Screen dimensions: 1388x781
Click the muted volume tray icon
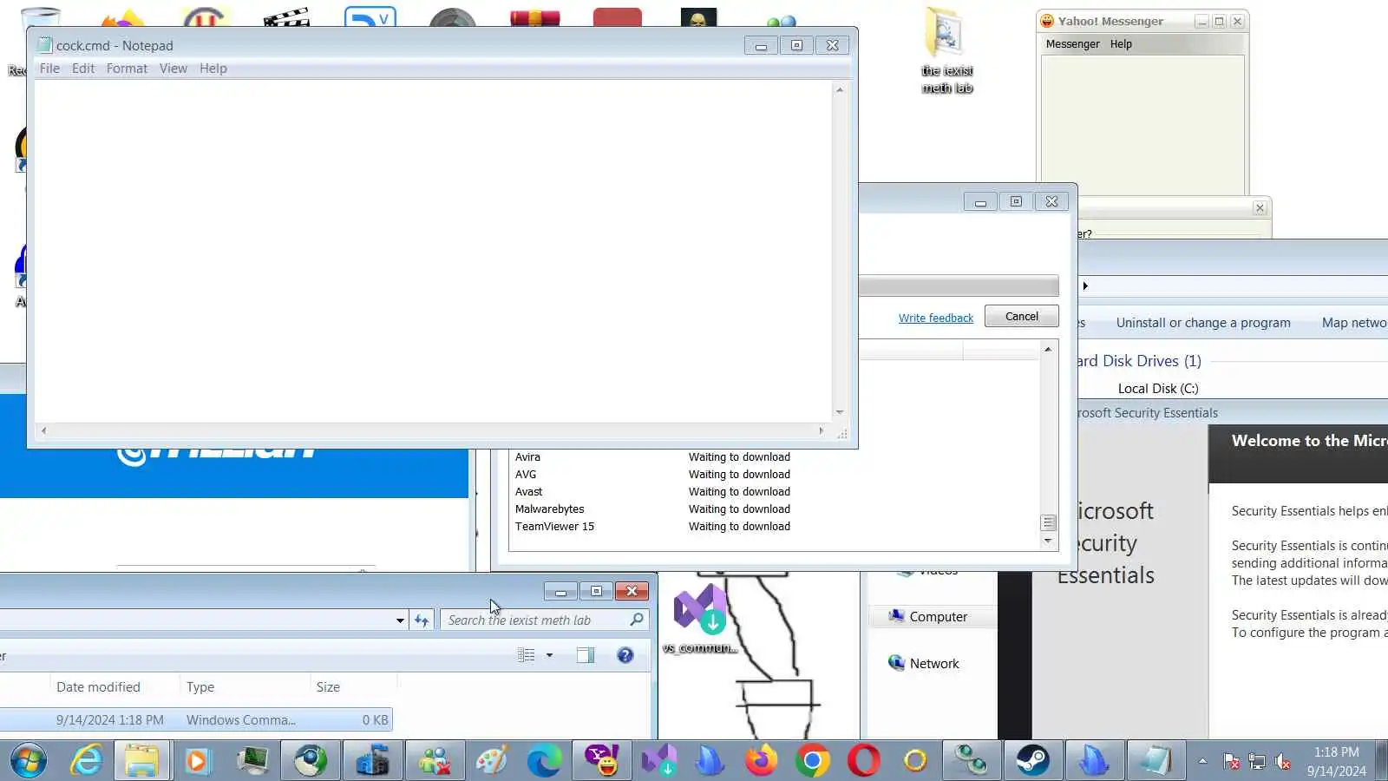point(1283,762)
